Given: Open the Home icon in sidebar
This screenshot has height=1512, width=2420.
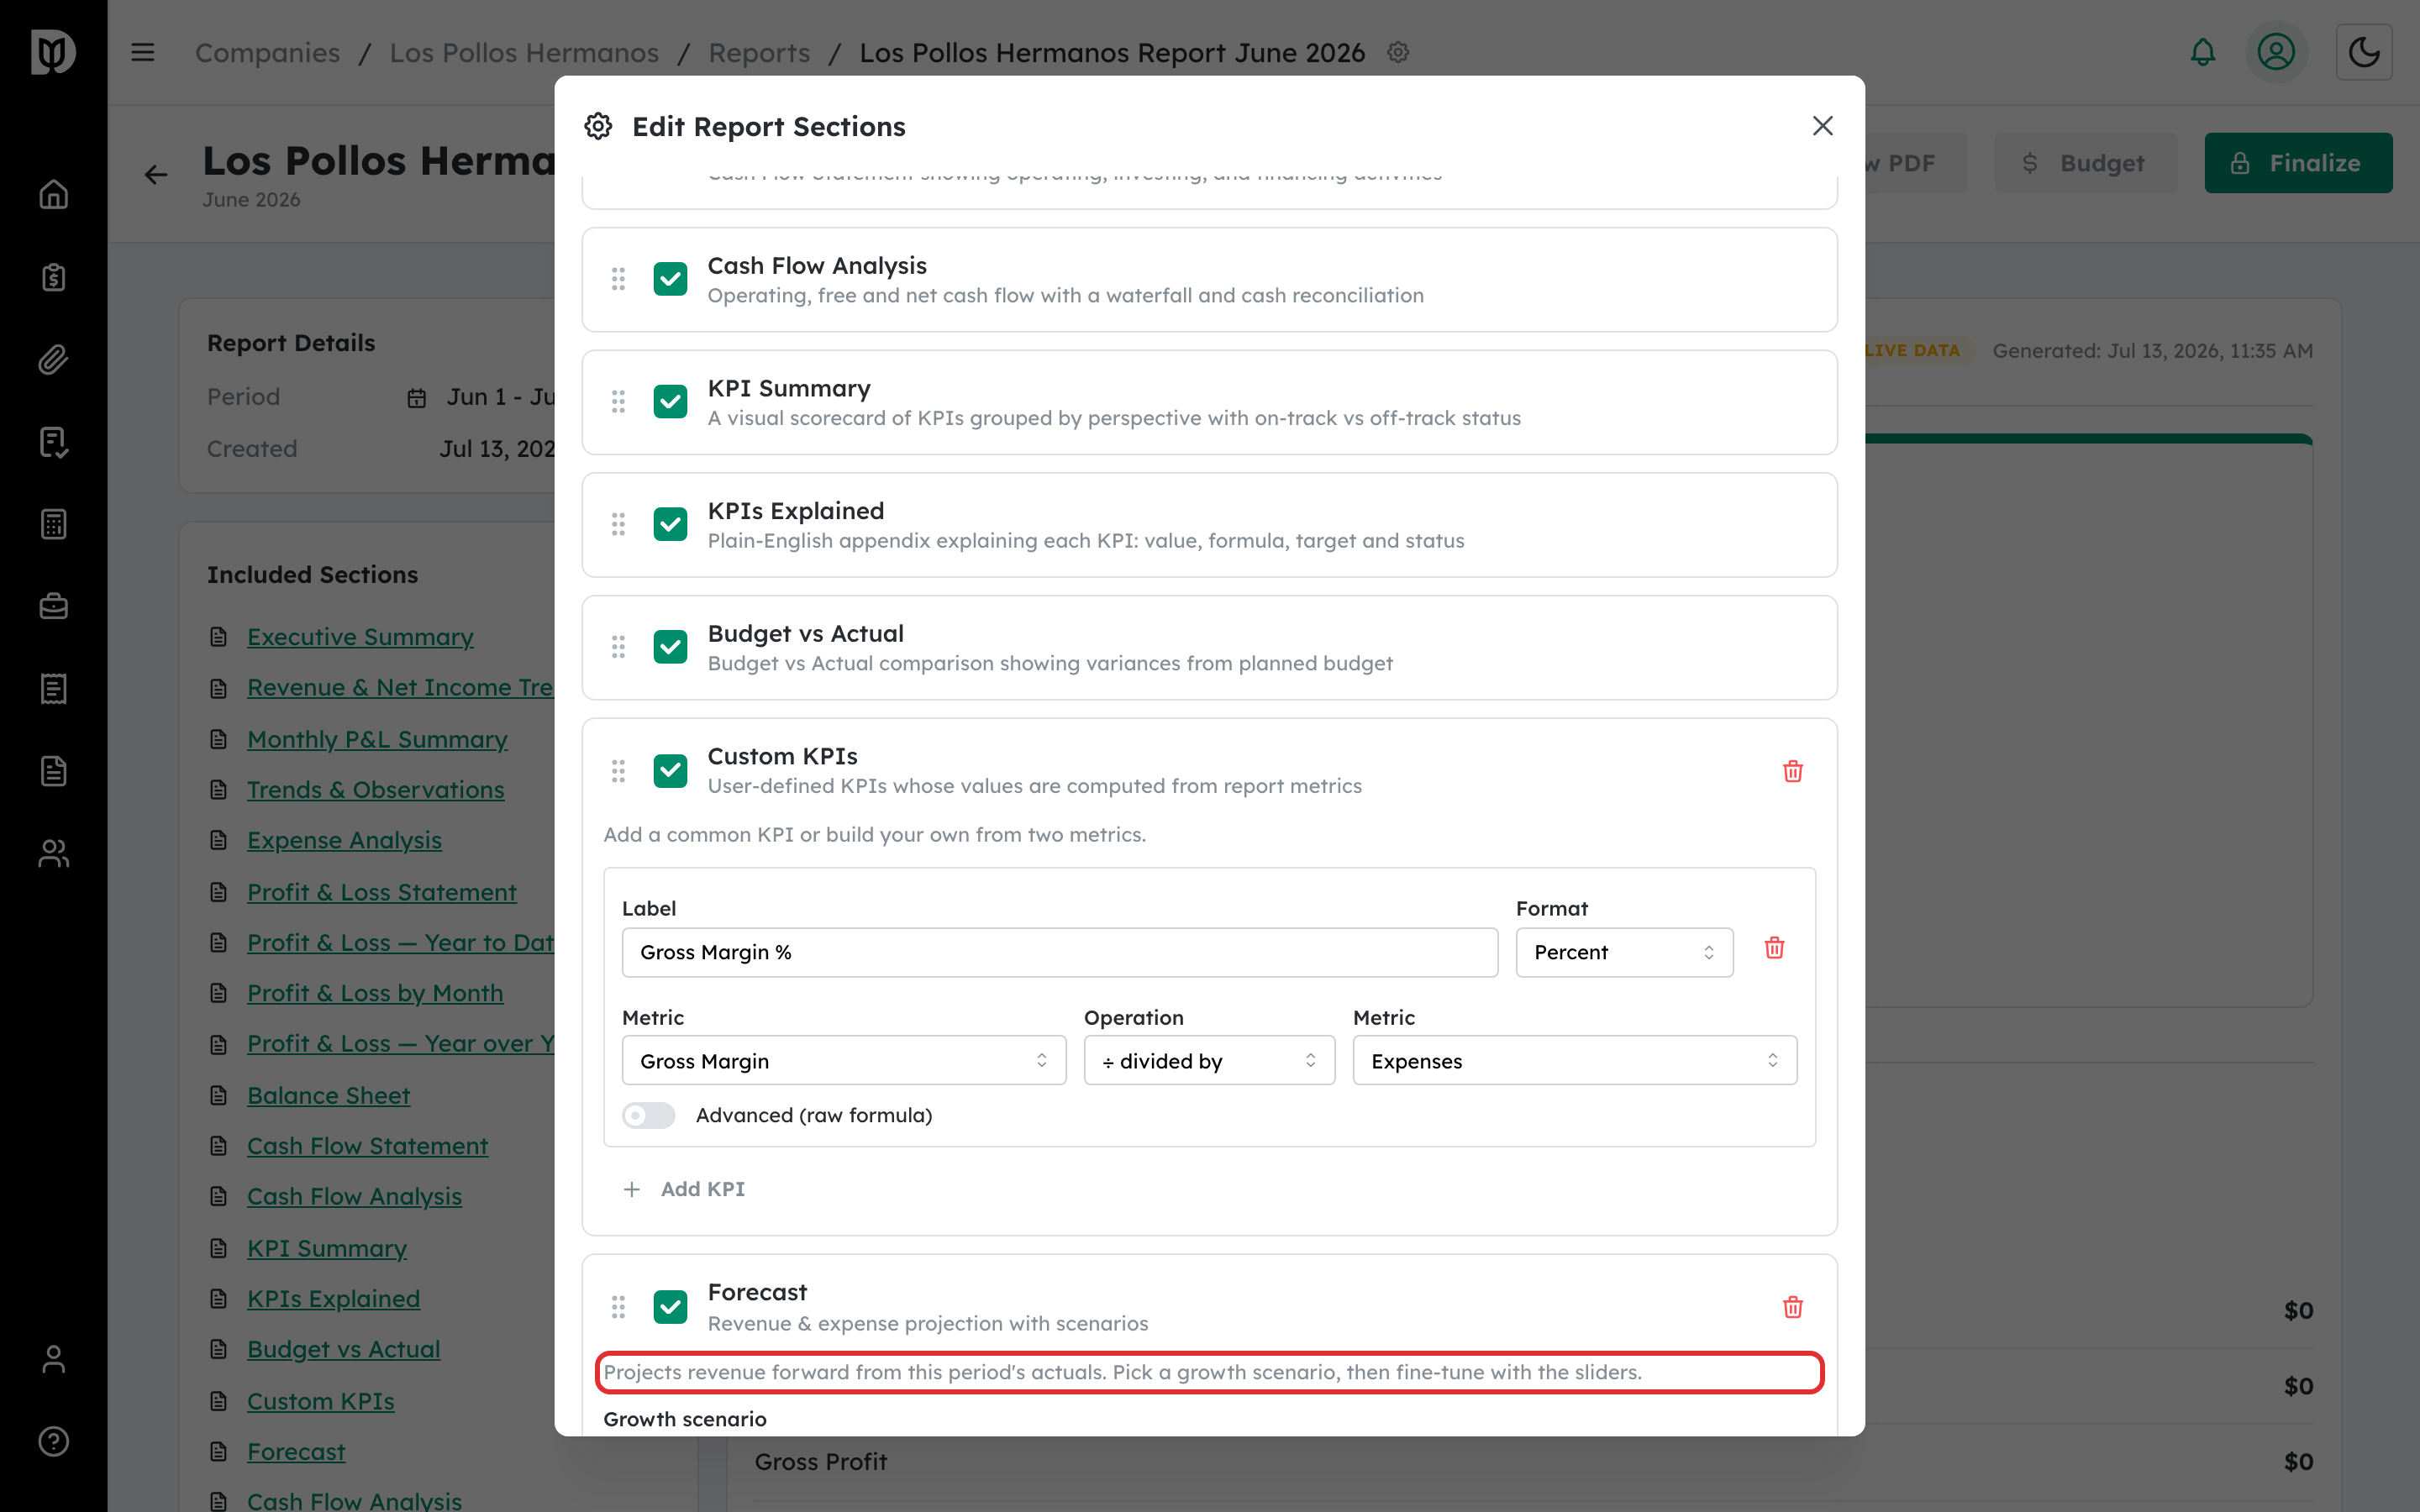Looking at the screenshot, I should point(53,194).
